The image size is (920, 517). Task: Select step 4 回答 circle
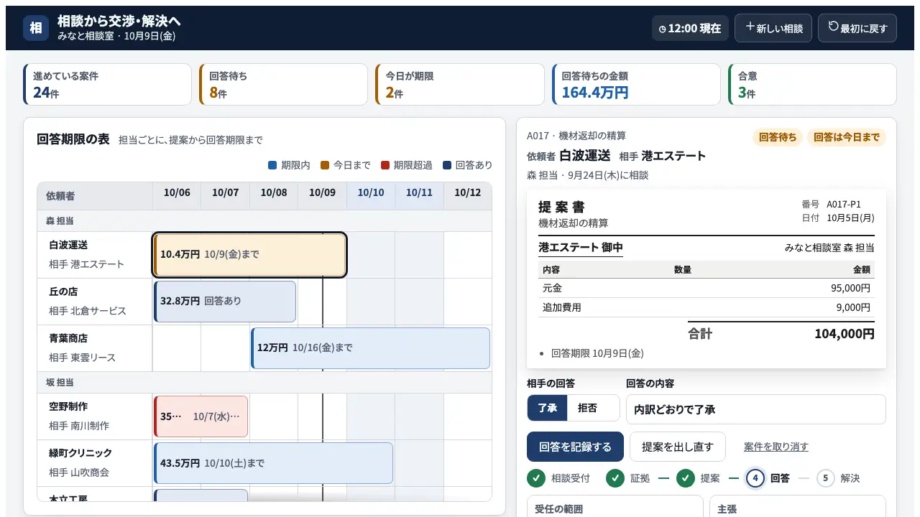[755, 478]
